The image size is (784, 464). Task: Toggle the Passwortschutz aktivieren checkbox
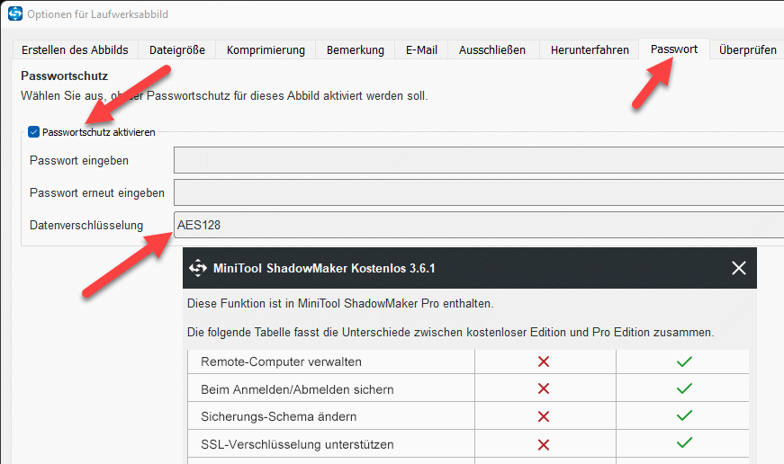pyautogui.click(x=33, y=132)
